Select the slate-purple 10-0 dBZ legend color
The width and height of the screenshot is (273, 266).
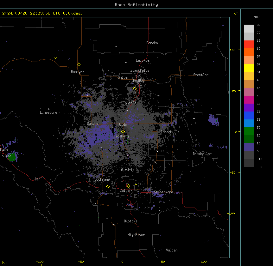(x=249, y=147)
